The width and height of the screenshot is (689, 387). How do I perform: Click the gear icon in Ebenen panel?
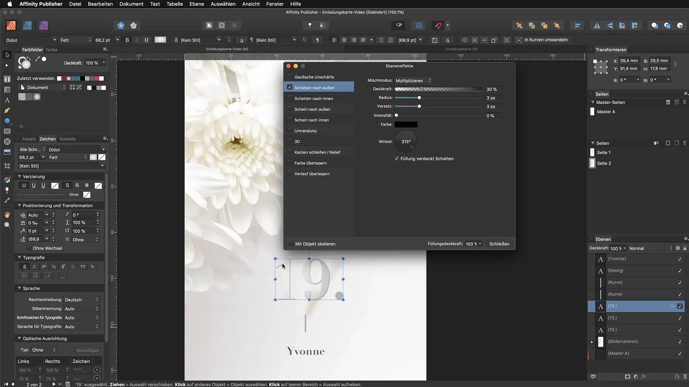click(x=678, y=248)
